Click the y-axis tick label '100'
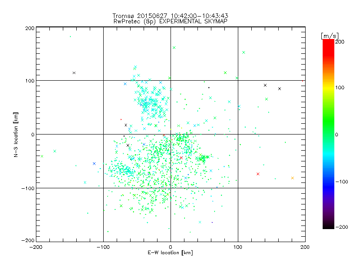The image size is (359, 269). 30,81
